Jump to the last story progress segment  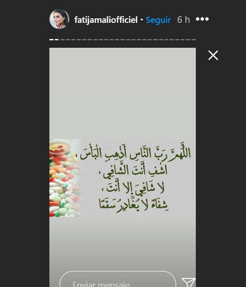click(x=194, y=39)
